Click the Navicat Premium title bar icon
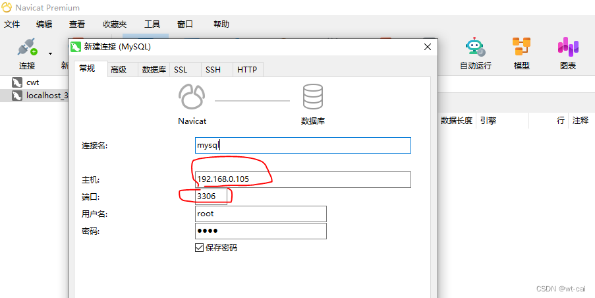This screenshot has width=595, height=298. point(7,7)
